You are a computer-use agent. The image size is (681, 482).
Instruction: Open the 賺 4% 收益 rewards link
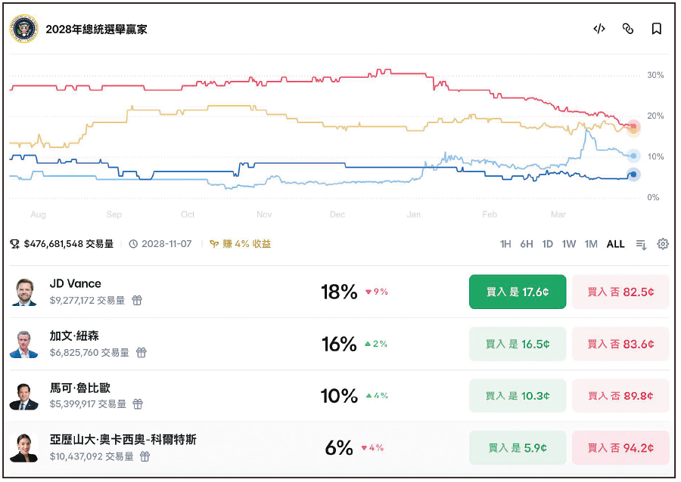click(x=241, y=244)
